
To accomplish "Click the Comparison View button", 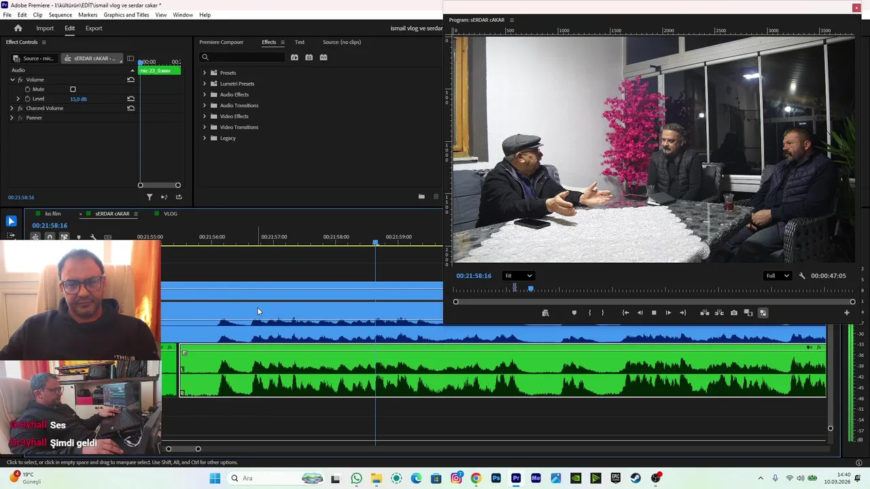I will (748, 312).
